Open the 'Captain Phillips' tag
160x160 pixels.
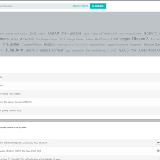pyautogui.click(x=31, y=45)
